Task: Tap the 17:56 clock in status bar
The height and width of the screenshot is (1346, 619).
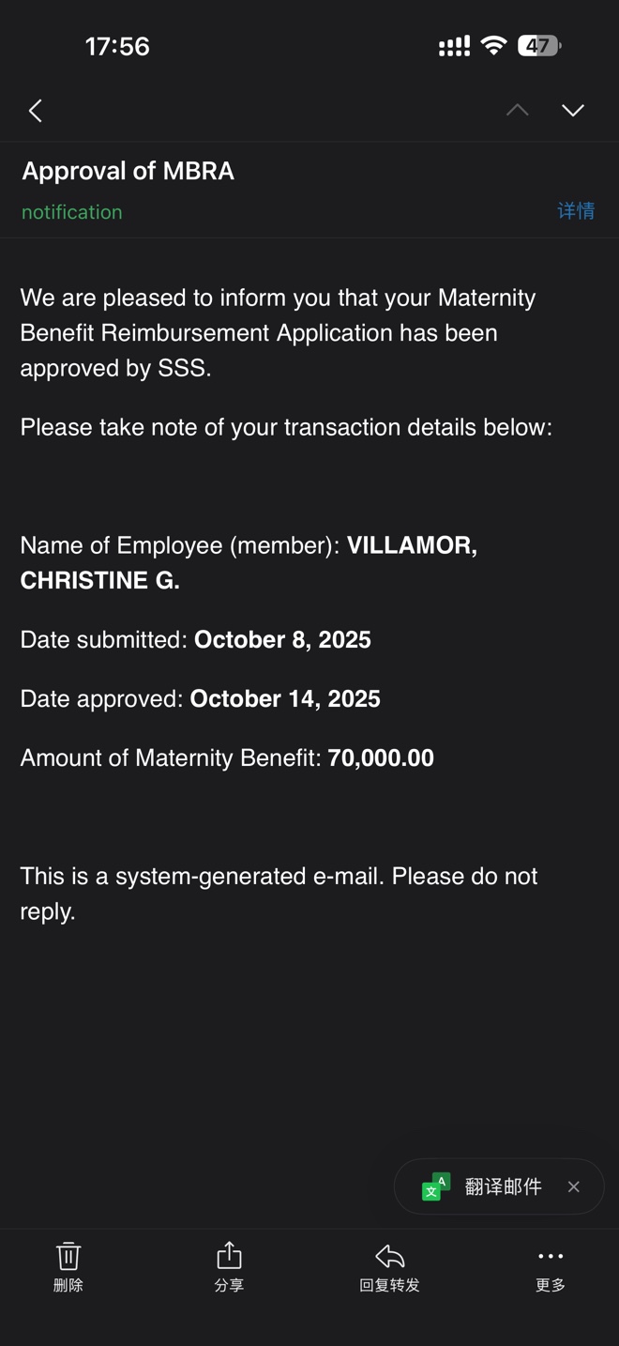Action: coord(117,46)
